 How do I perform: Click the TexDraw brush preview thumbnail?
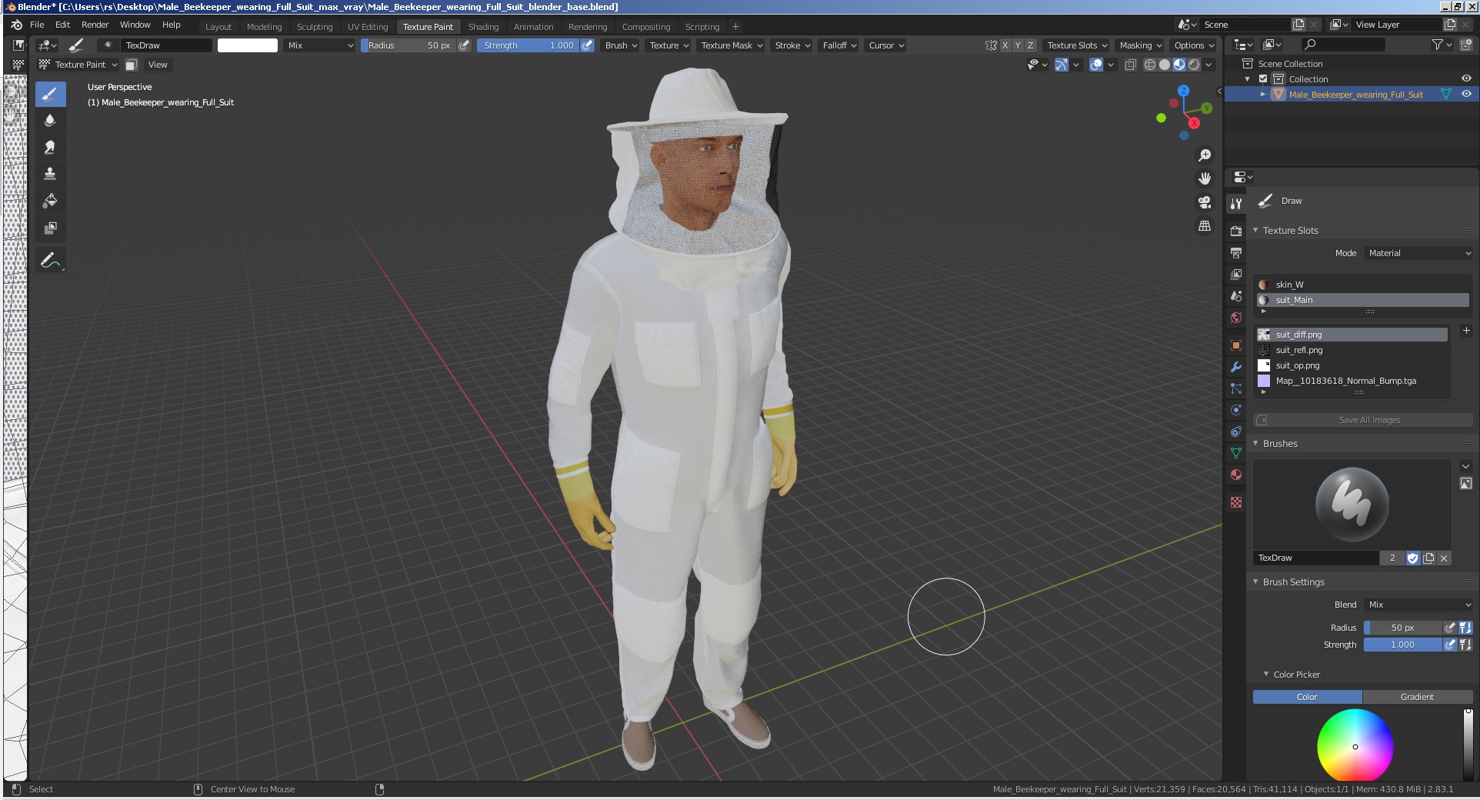(x=1352, y=505)
